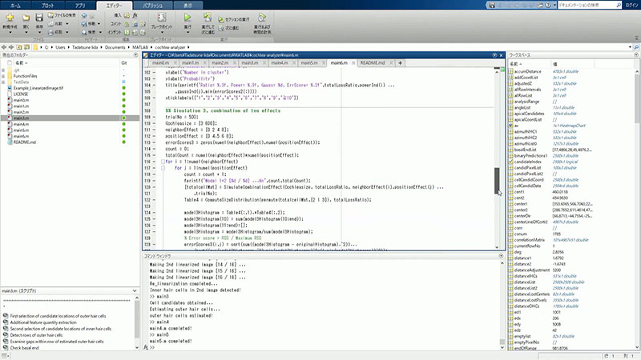Save the file with the floppy disk icon
The image size is (641, 360).
point(38,17)
